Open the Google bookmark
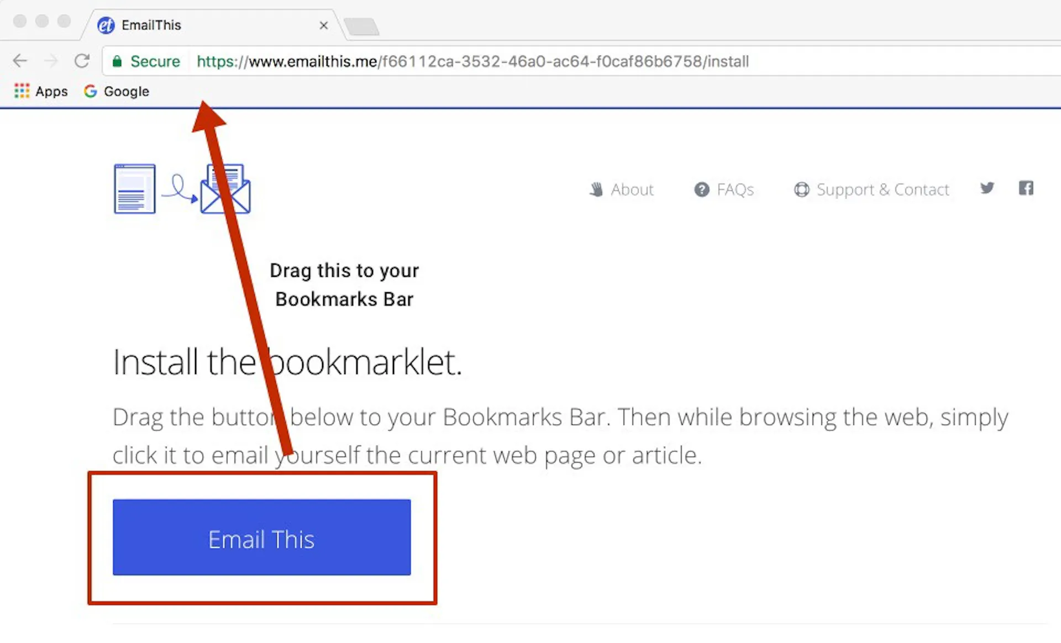Image resolution: width=1061 pixels, height=643 pixels. click(x=117, y=91)
